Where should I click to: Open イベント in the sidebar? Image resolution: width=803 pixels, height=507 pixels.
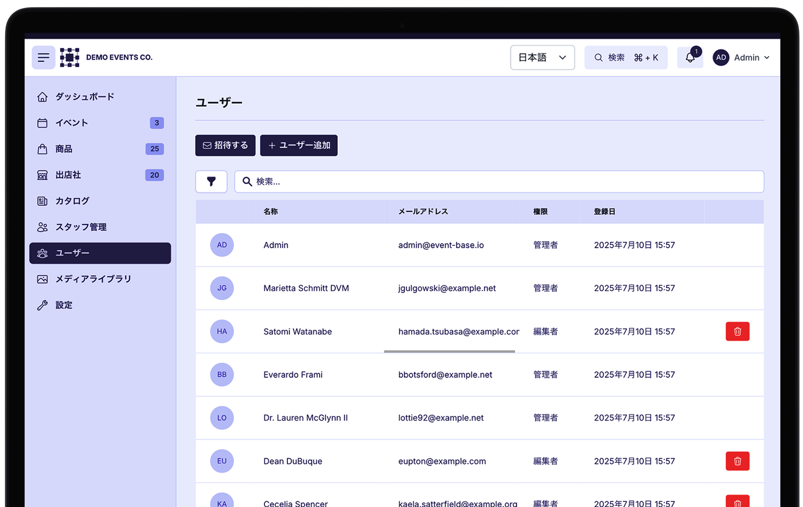(x=100, y=123)
